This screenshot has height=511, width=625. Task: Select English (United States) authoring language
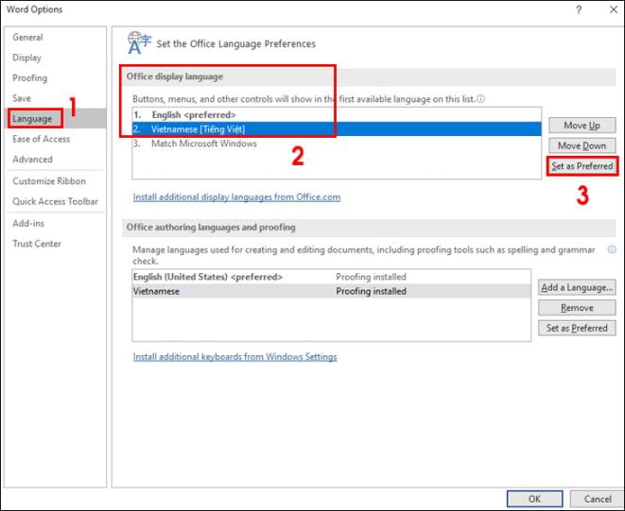(331, 277)
